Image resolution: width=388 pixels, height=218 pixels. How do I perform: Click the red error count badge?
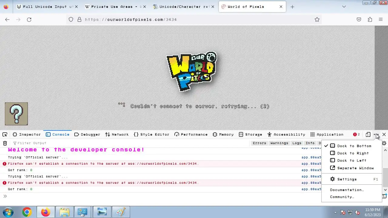pyautogui.click(x=356, y=134)
